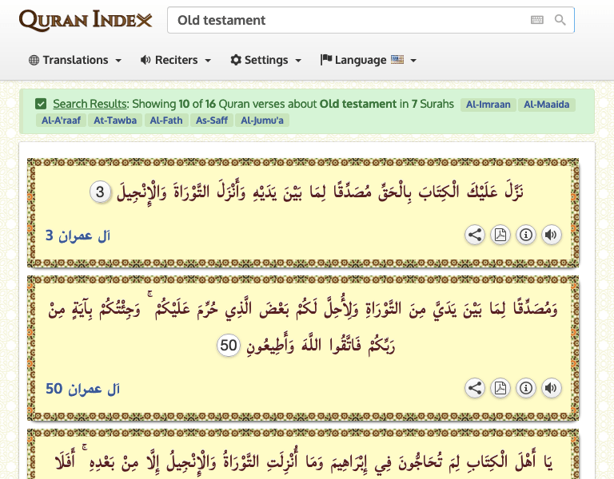
Task: Filter results by Al-Maaida surah tag
Action: 546,105
